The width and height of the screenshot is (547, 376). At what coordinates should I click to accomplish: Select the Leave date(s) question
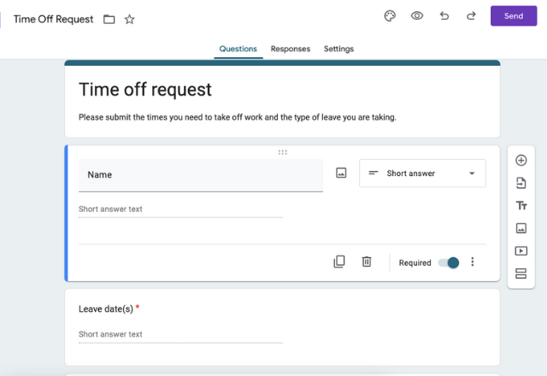(x=282, y=327)
